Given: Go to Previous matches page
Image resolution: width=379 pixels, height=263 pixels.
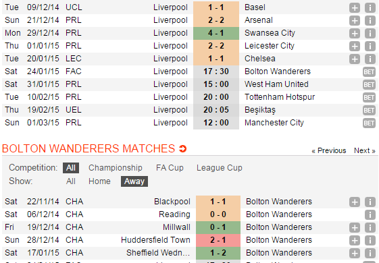Looking at the screenshot, I should tap(329, 150).
